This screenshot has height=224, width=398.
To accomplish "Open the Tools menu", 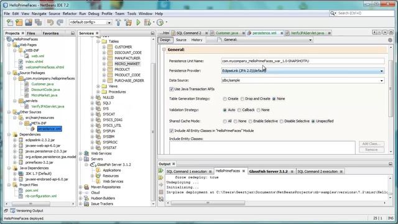I will click(x=131, y=14).
